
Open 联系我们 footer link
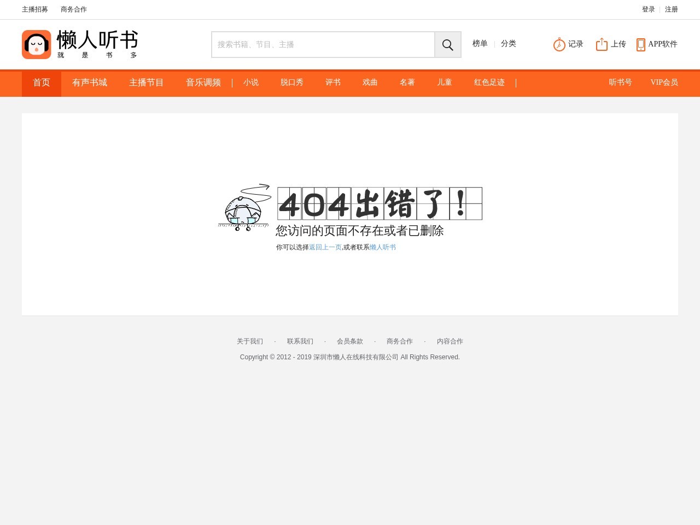coord(300,341)
